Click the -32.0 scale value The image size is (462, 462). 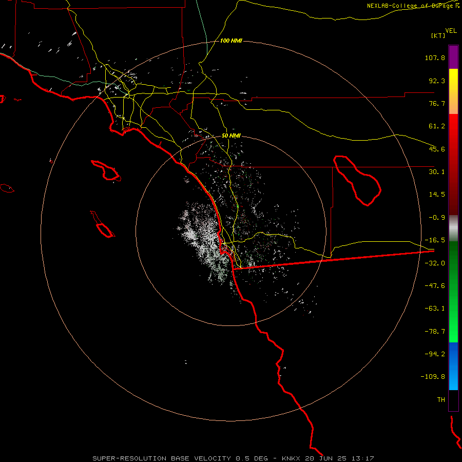click(x=435, y=263)
